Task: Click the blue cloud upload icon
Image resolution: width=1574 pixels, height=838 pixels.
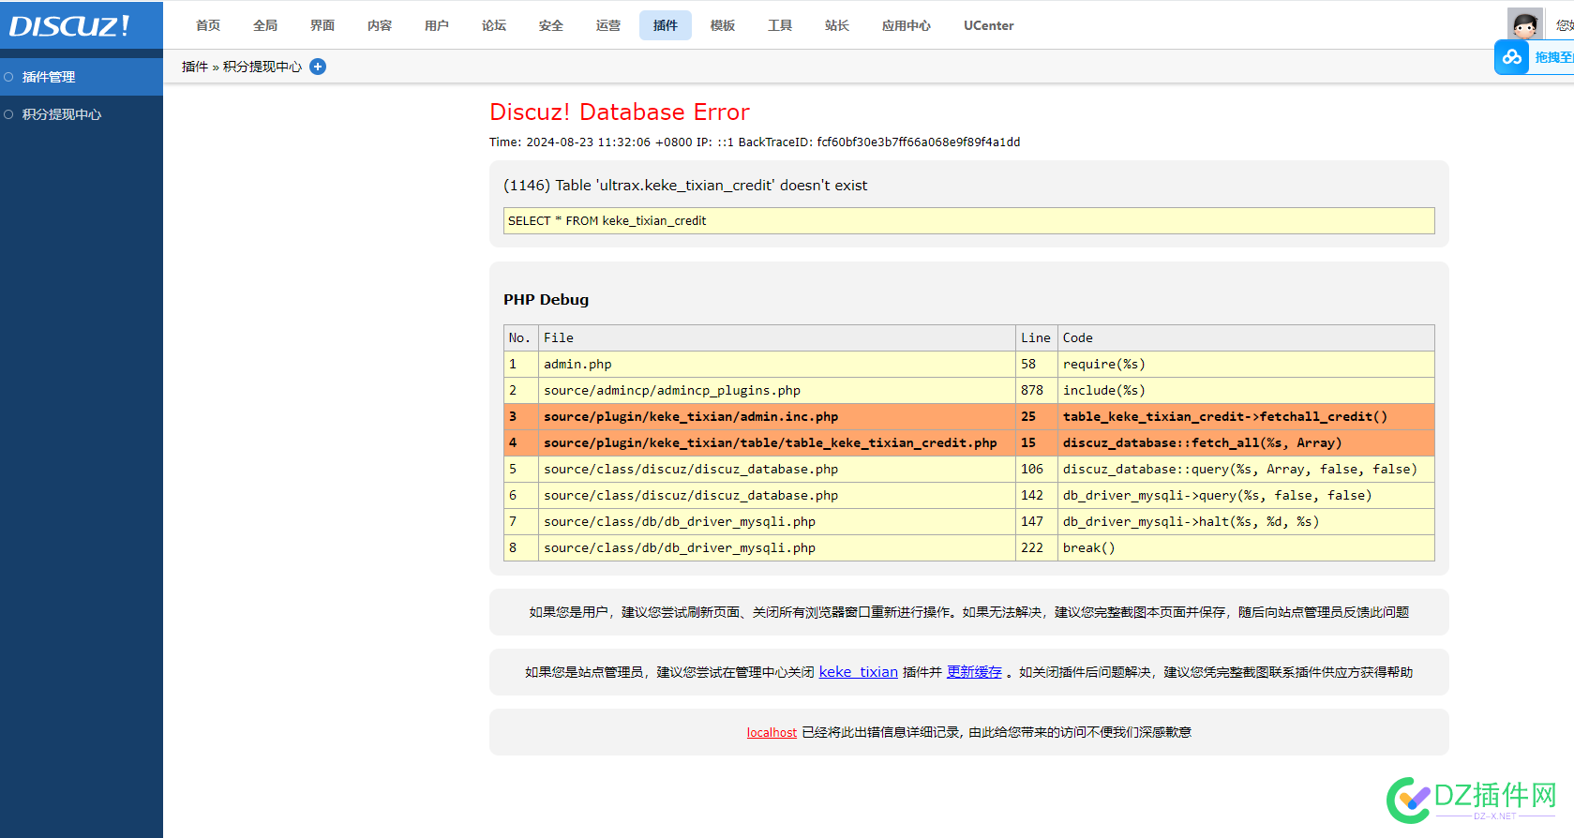Action: tap(1511, 57)
